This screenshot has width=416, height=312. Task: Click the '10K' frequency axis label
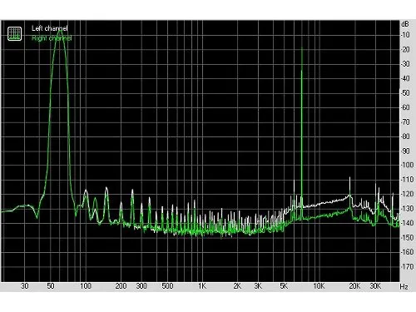(x=319, y=286)
